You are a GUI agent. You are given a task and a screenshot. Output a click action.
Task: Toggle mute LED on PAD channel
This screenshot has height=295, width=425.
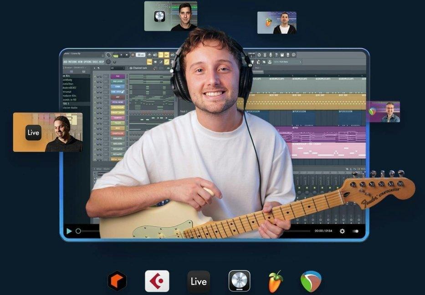[x=95, y=76]
